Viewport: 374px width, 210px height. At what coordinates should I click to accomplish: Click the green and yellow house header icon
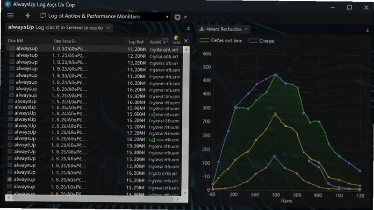point(176,38)
